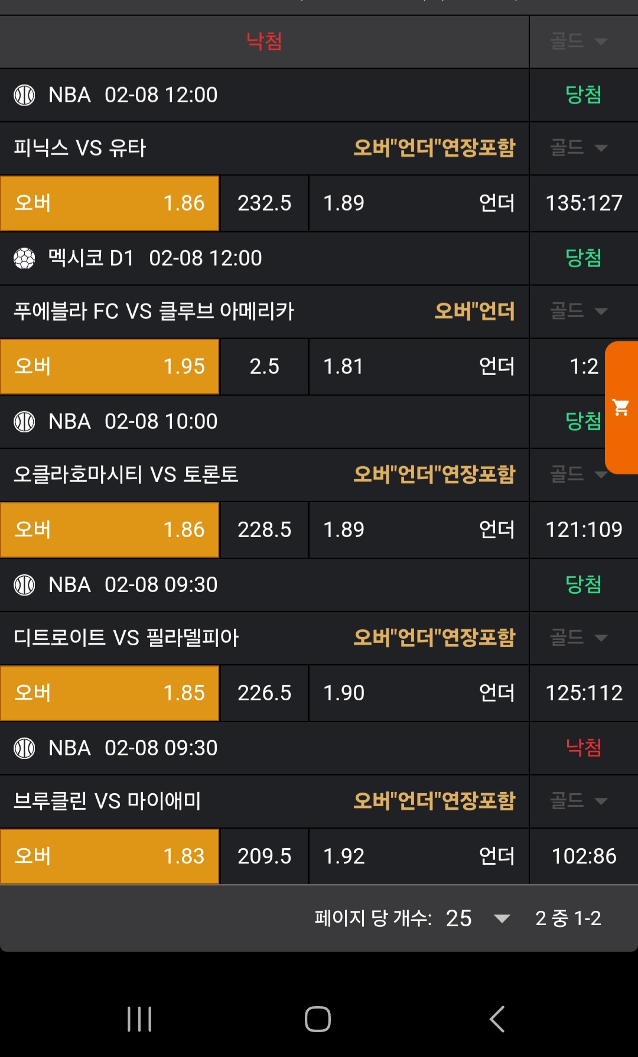Click the 낙첨 header at the top
Image resolution: width=638 pixels, height=1057 pixels.
264,41
